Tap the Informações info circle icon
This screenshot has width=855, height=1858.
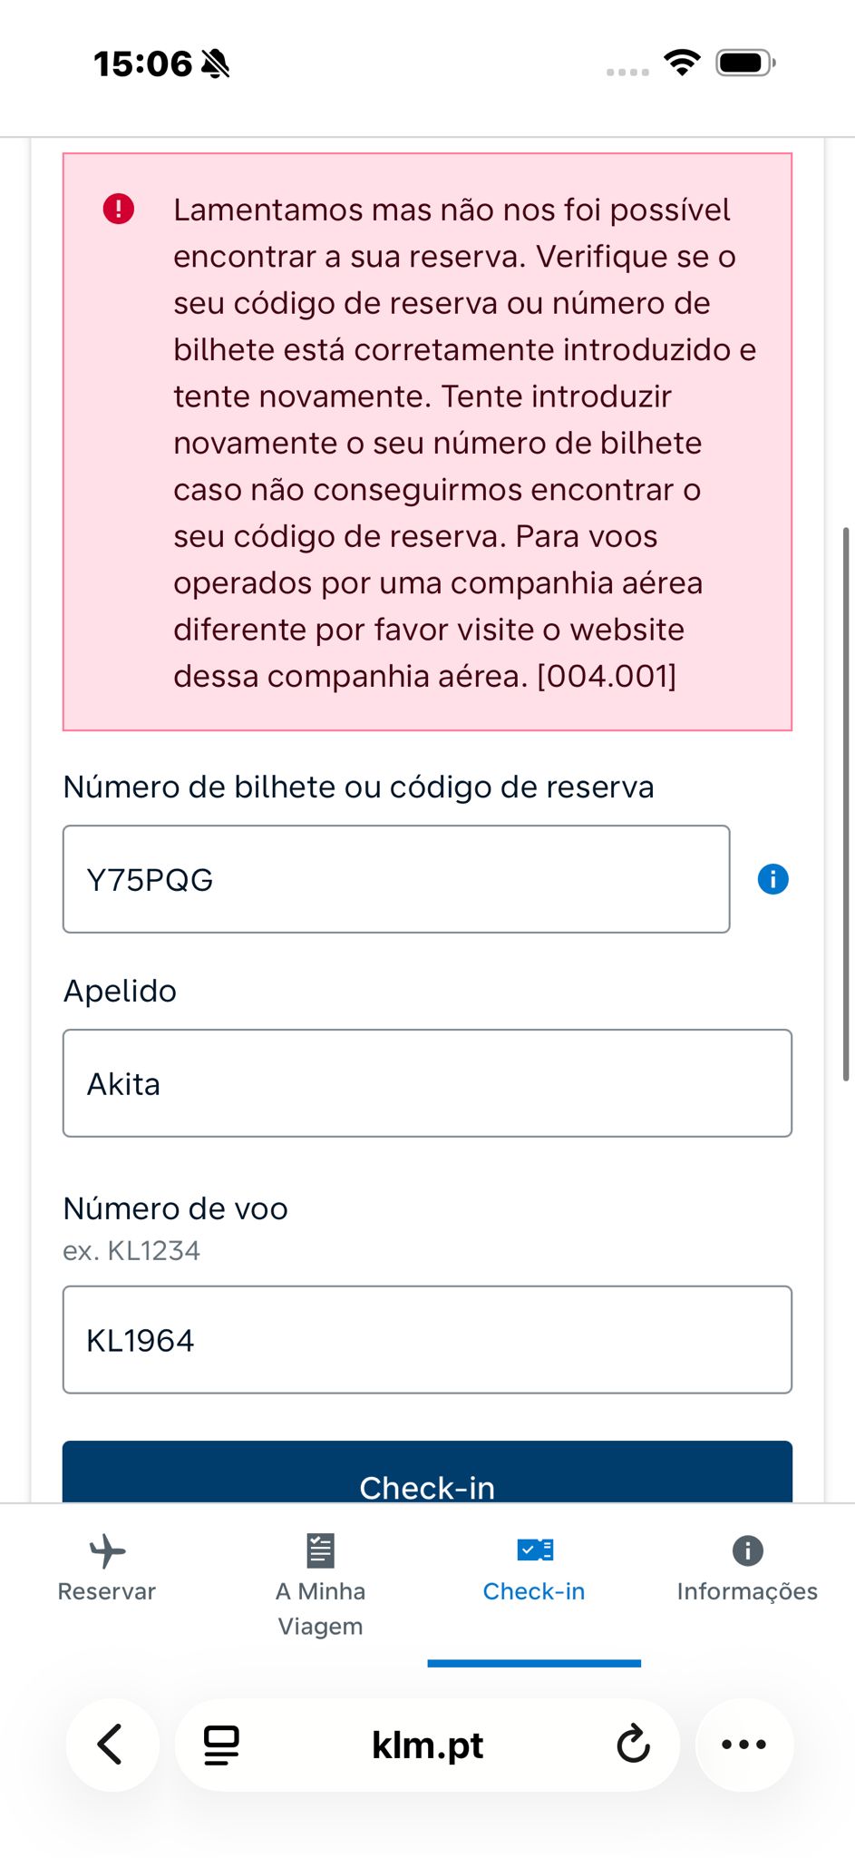(747, 1550)
